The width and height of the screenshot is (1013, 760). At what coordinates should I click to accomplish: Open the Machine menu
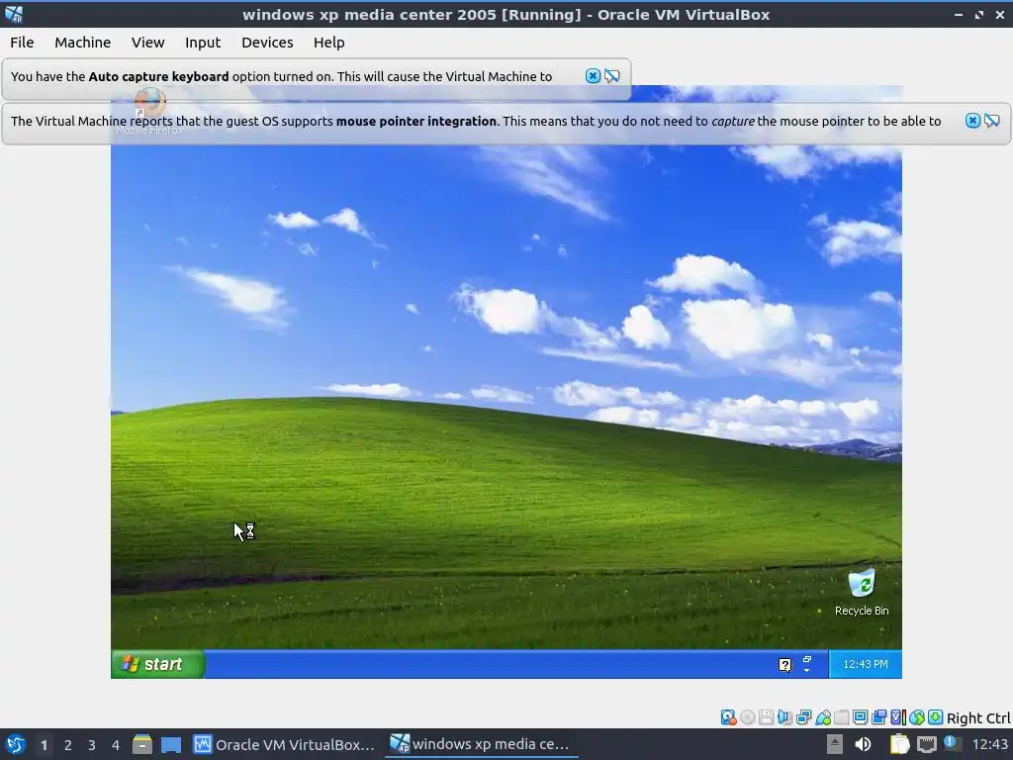(x=83, y=42)
